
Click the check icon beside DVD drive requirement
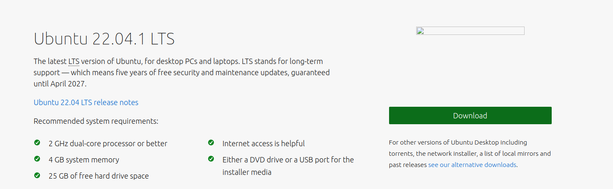click(x=211, y=159)
